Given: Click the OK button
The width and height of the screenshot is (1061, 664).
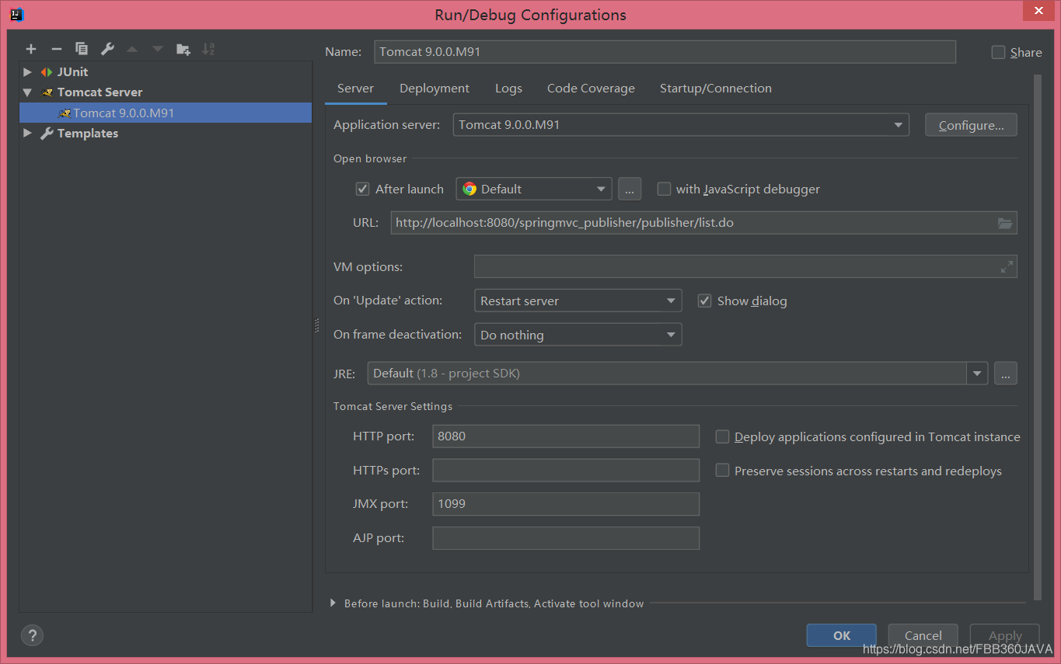Looking at the screenshot, I should [x=842, y=635].
